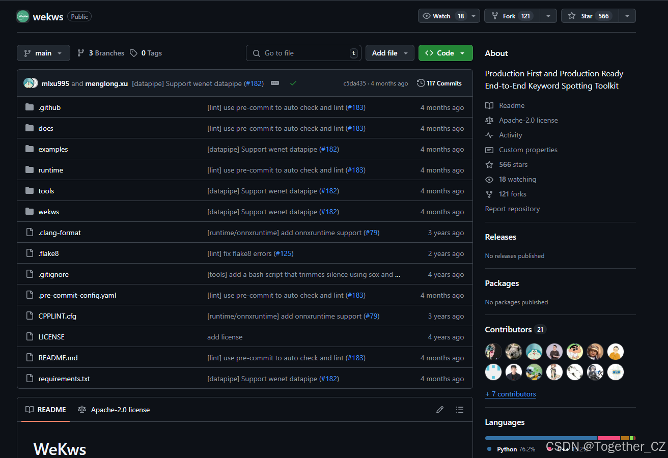The image size is (668, 458).
Task: Click the tags icon beside 0 Tags
Action: click(x=133, y=53)
